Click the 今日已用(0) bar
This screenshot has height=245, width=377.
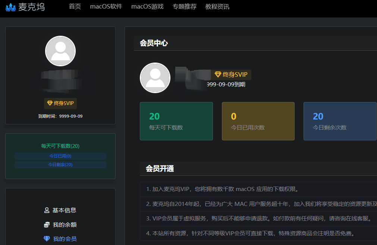click(x=60, y=156)
